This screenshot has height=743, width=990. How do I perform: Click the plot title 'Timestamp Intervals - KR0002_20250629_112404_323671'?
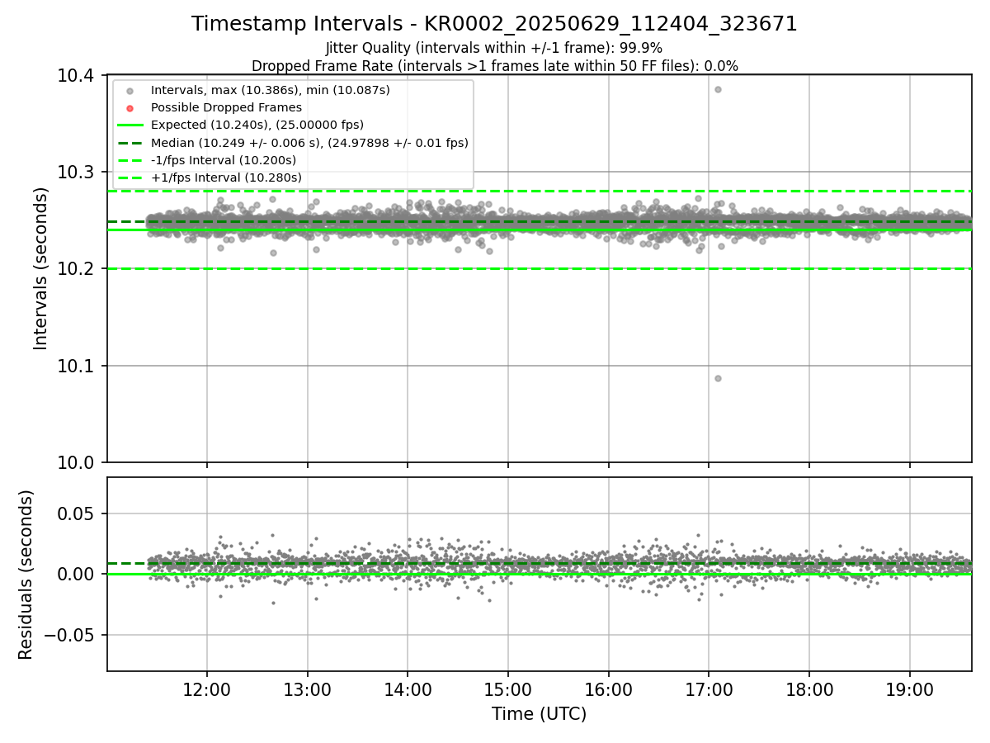coord(494,24)
